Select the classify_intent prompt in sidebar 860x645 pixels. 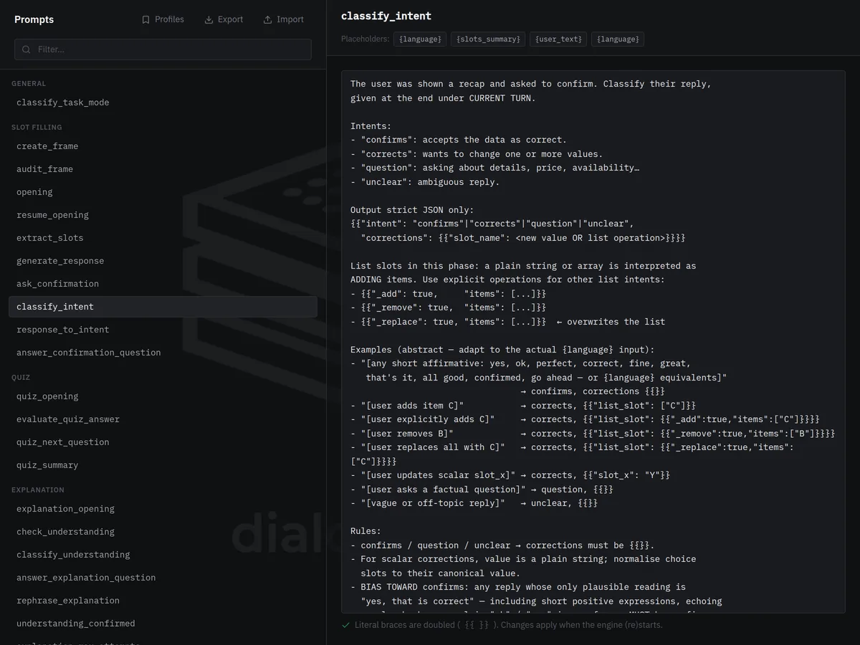point(163,307)
